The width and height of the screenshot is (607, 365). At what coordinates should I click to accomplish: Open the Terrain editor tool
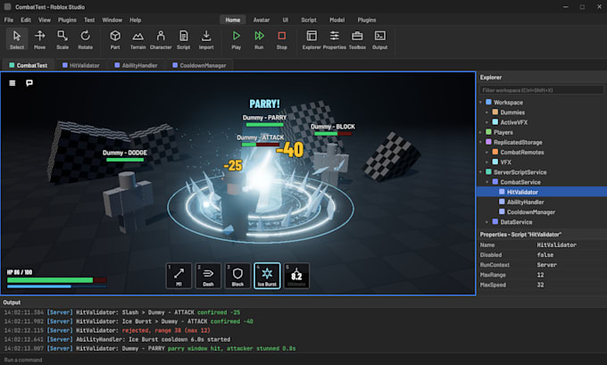(x=137, y=39)
